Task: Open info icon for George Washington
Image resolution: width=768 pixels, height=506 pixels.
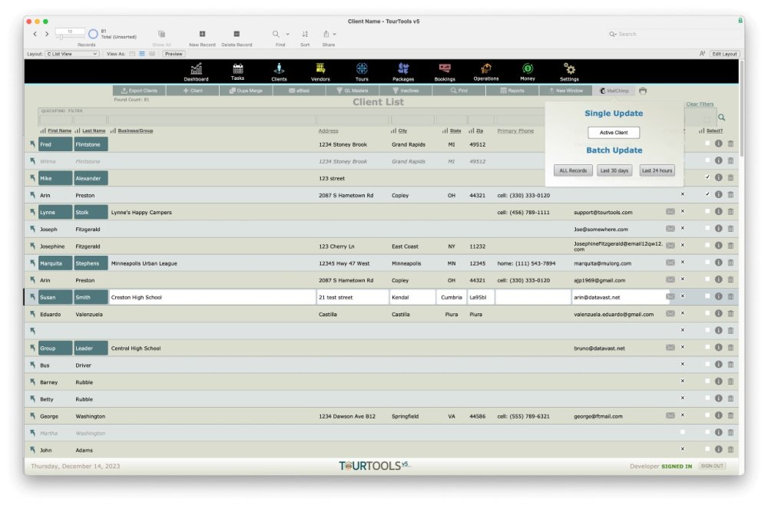Action: (x=719, y=415)
